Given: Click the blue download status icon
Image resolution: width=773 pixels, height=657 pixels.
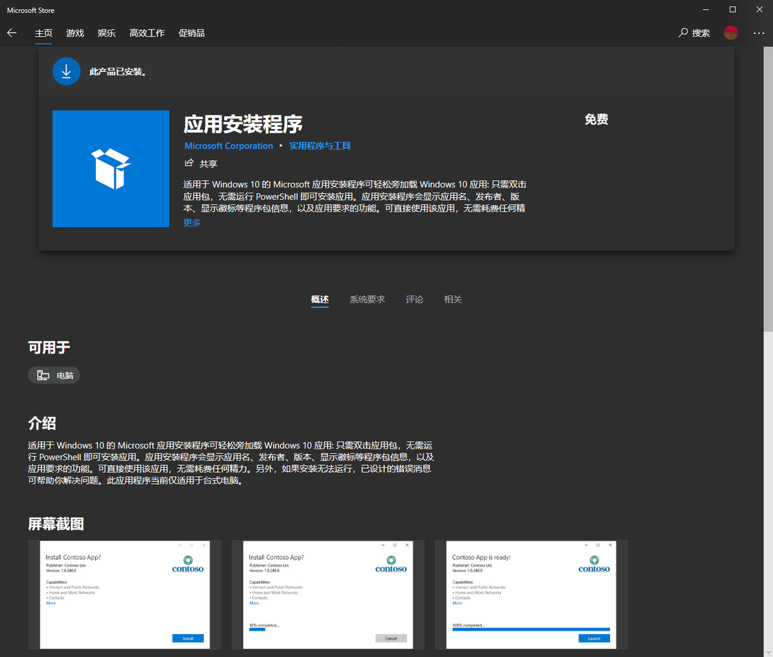Looking at the screenshot, I should click(x=66, y=72).
